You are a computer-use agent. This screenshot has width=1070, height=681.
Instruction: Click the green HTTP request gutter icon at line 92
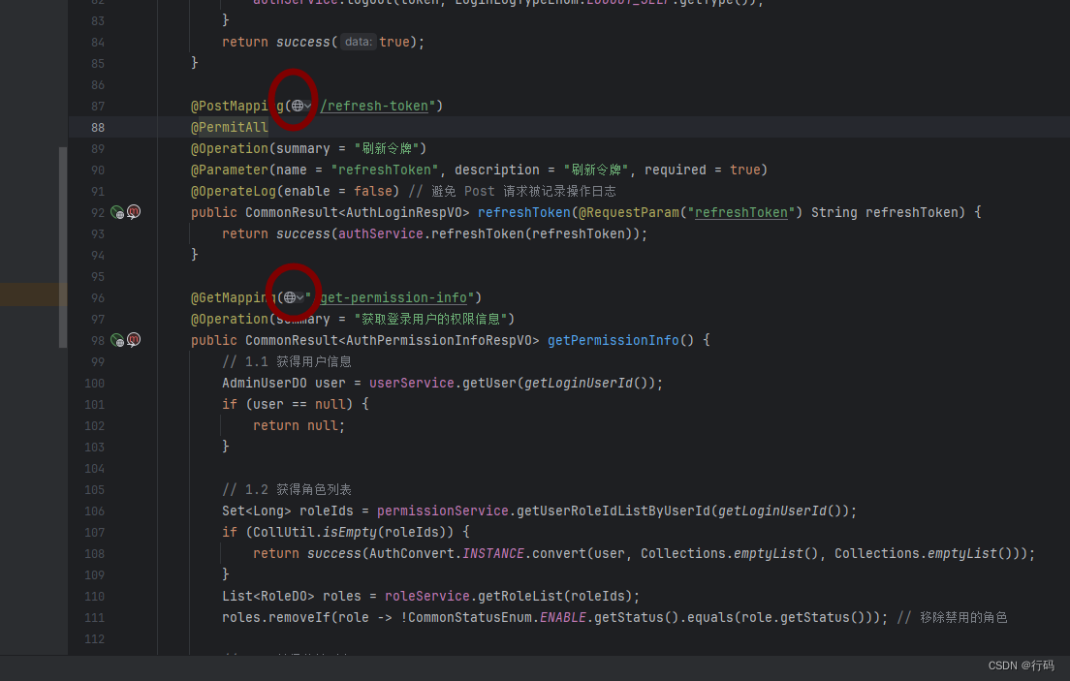[118, 211]
